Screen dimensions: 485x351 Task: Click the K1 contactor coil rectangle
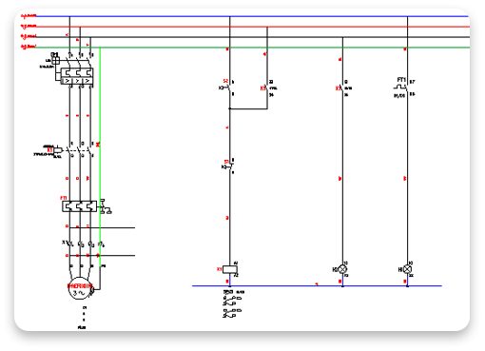coord(230,269)
